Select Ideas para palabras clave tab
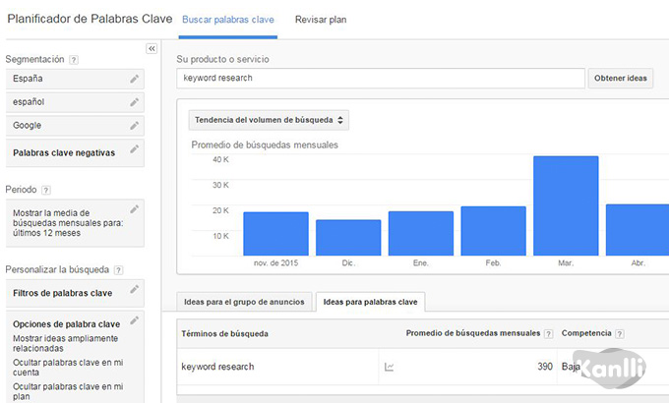The height and width of the screenshot is (403, 669). click(x=370, y=302)
